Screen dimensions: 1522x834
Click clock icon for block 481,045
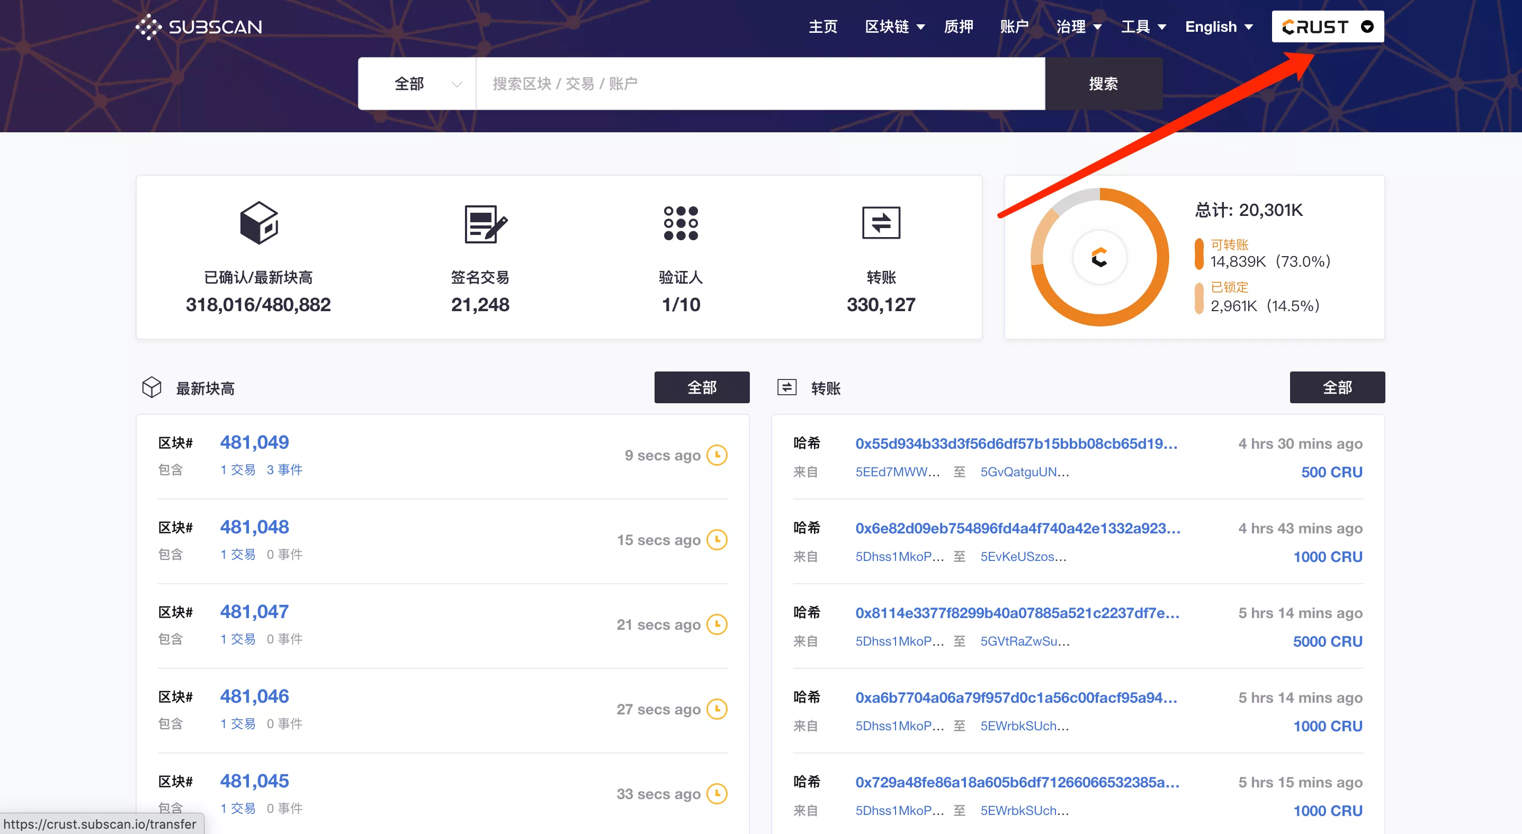pyautogui.click(x=717, y=793)
